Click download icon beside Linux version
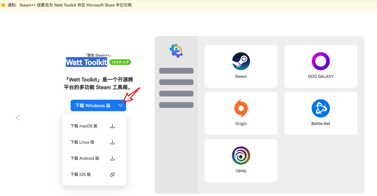This screenshot has width=377, height=196. [112, 142]
